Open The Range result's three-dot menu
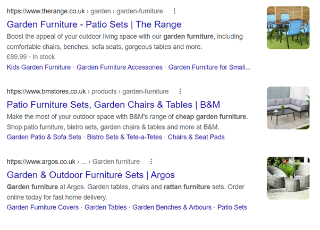Image resolution: width=320 pixels, height=230 pixels. [175, 11]
